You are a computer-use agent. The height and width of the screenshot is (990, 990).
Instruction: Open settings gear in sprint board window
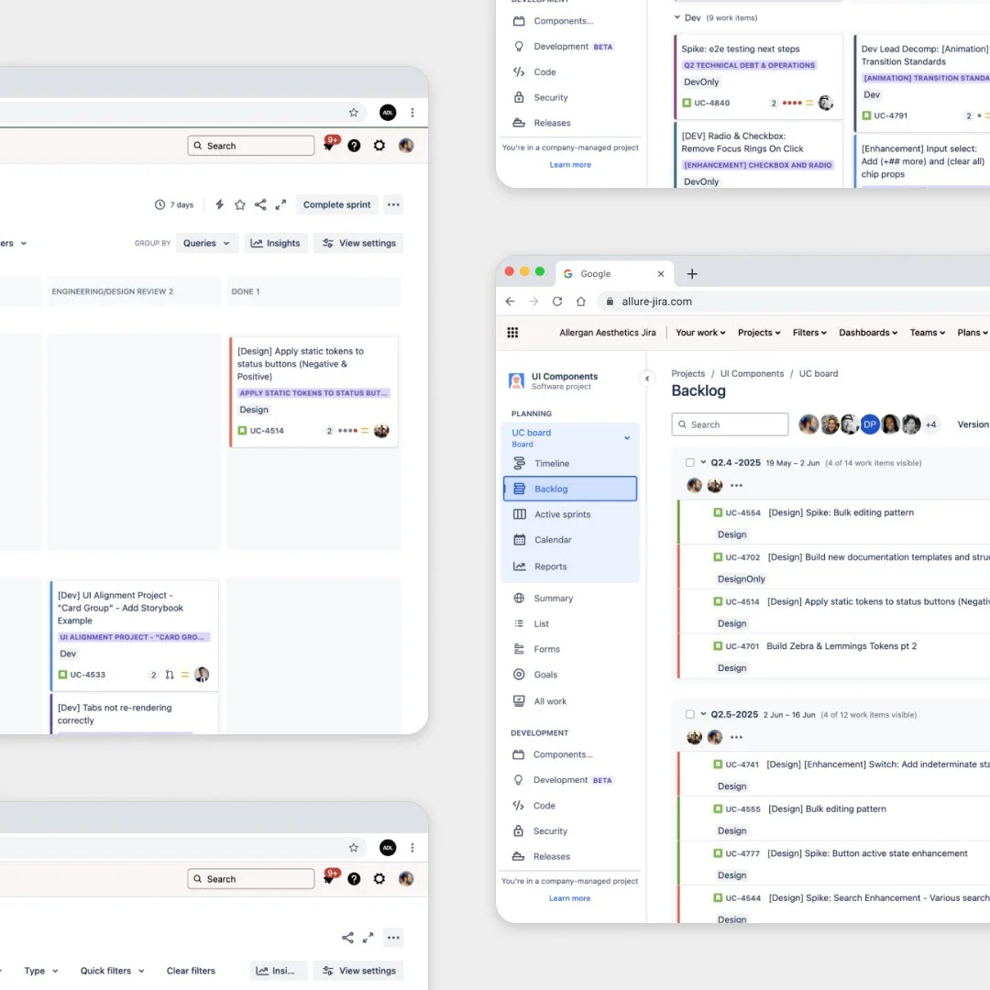(x=379, y=146)
